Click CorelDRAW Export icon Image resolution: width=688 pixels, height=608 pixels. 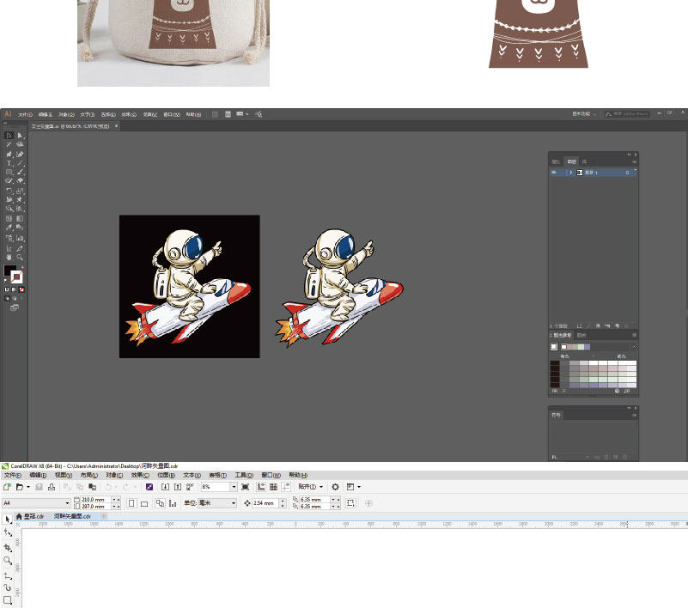point(178,487)
